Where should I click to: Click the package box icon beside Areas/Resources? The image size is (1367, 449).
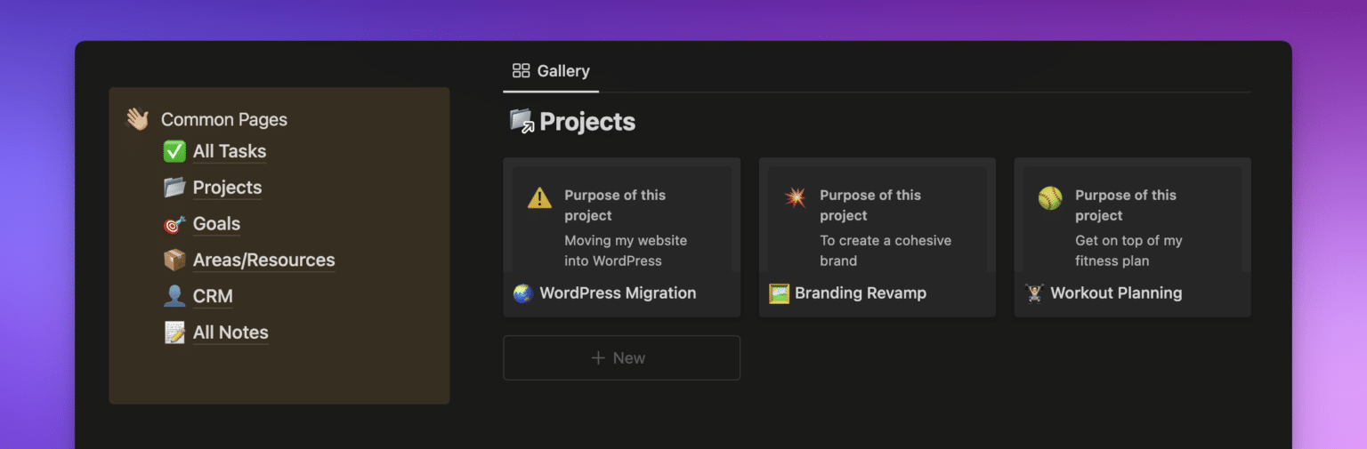(x=174, y=261)
